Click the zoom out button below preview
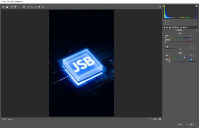This screenshot has width=199, height=128. click(x=3, y=119)
